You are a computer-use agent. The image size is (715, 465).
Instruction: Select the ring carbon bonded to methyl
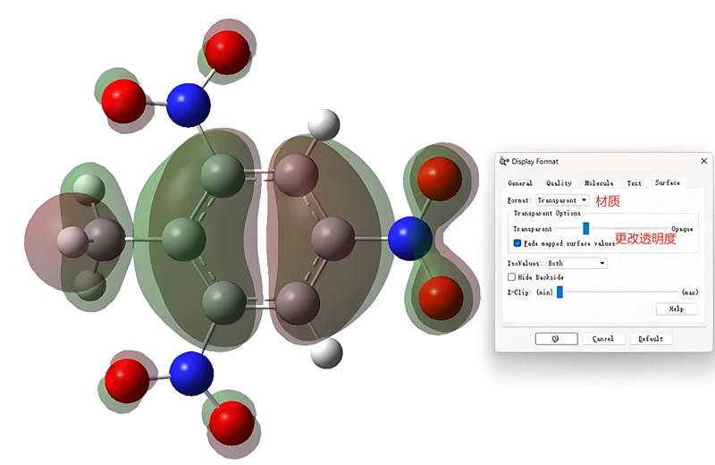click(183, 241)
